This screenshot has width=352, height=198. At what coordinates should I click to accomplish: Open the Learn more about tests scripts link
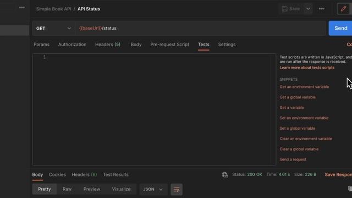(307, 68)
